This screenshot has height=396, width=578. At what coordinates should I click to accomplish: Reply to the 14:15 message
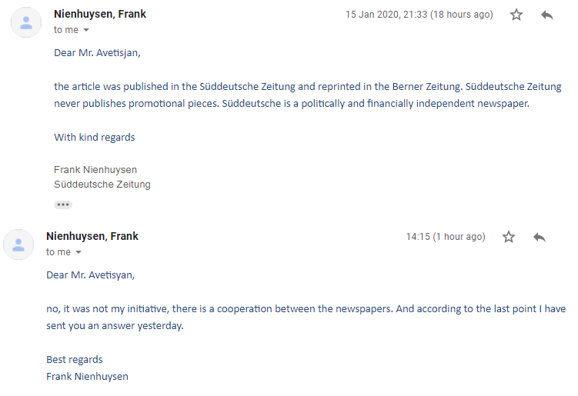pyautogui.click(x=540, y=237)
